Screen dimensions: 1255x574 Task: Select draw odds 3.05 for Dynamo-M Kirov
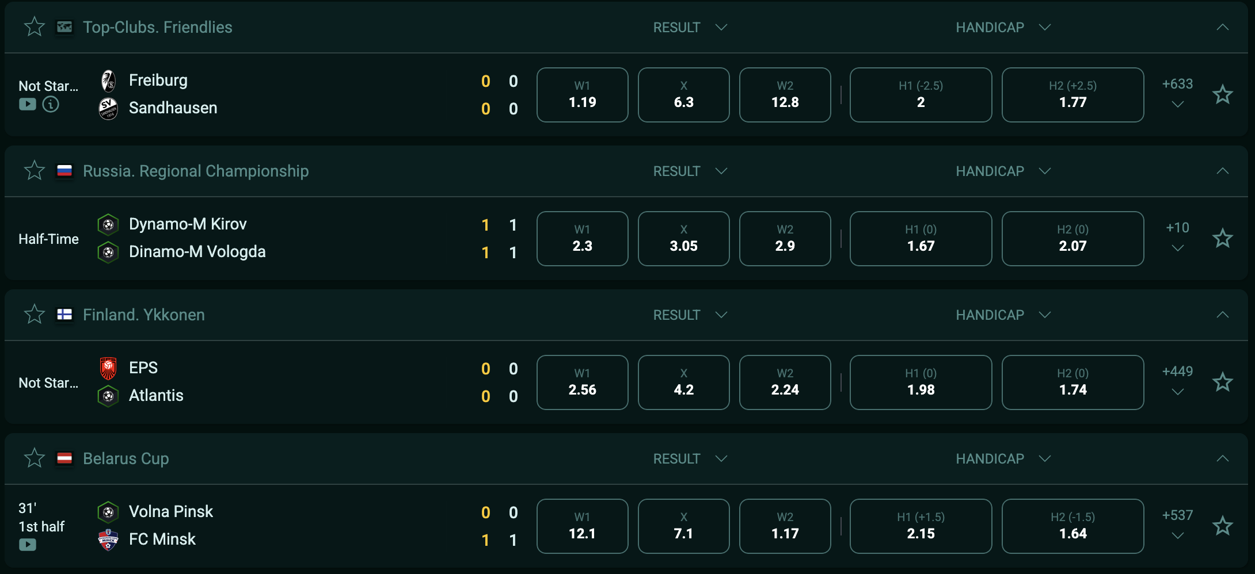pyautogui.click(x=683, y=239)
